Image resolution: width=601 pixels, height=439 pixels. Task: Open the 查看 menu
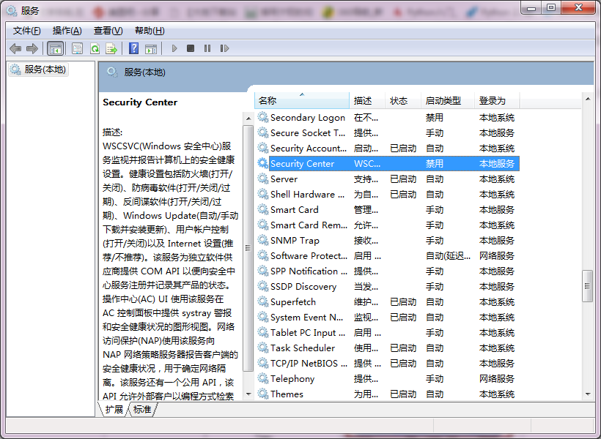107,31
